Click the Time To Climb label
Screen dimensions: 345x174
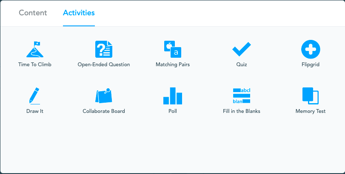(35, 65)
